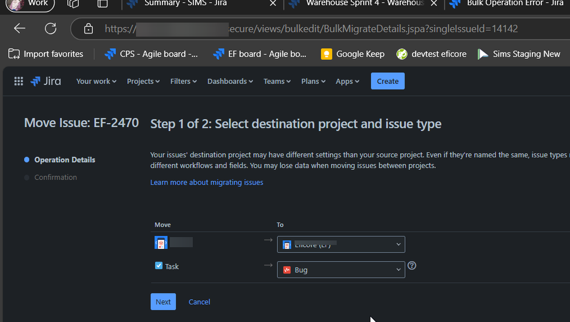Viewport: 570px width, 322px height.
Task: Expand the Teams menu
Action: (x=277, y=81)
